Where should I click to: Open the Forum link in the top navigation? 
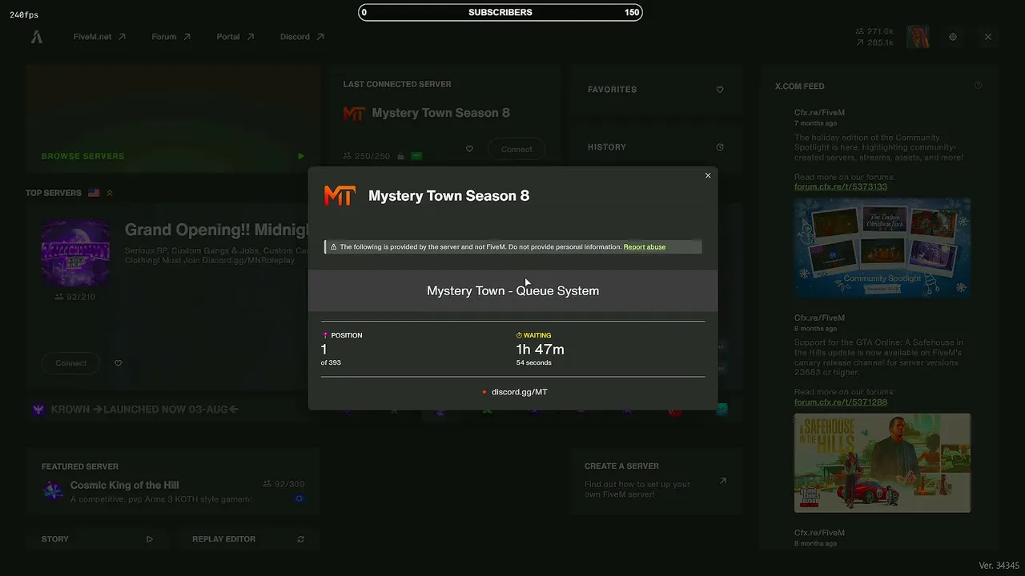(171, 37)
